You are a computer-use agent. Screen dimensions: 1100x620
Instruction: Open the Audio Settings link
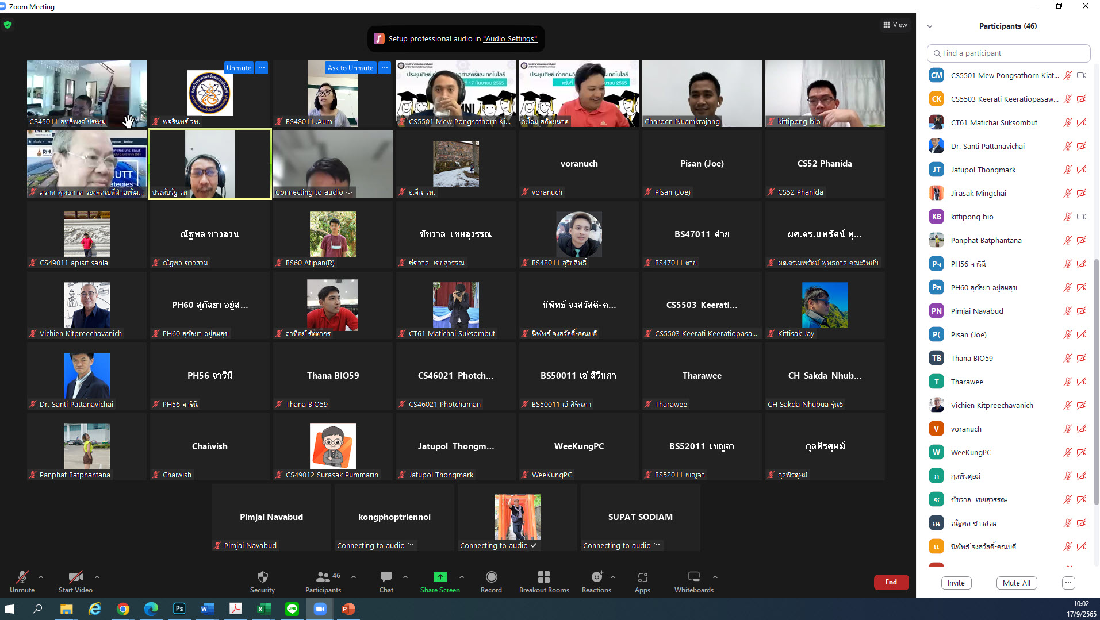click(x=510, y=38)
